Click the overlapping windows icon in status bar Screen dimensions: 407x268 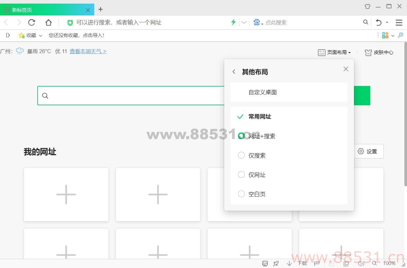coord(346,263)
